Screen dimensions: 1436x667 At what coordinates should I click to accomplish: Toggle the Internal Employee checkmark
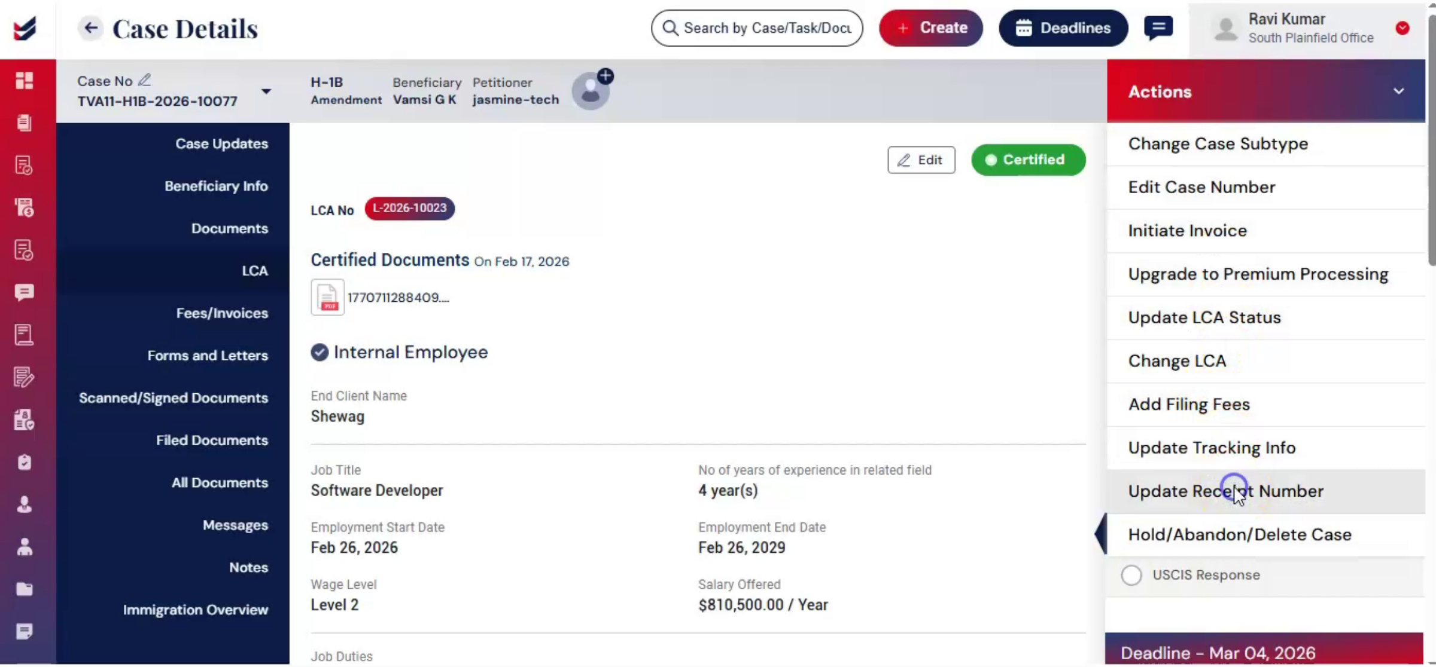[320, 352]
